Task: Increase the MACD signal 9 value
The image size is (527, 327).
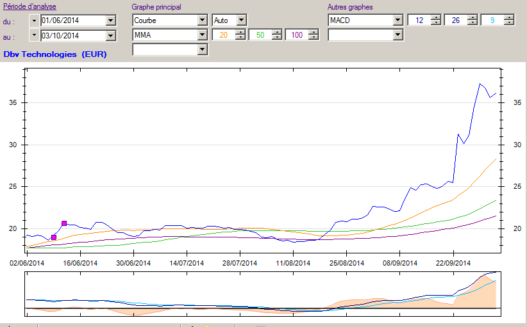Action: click(x=509, y=18)
